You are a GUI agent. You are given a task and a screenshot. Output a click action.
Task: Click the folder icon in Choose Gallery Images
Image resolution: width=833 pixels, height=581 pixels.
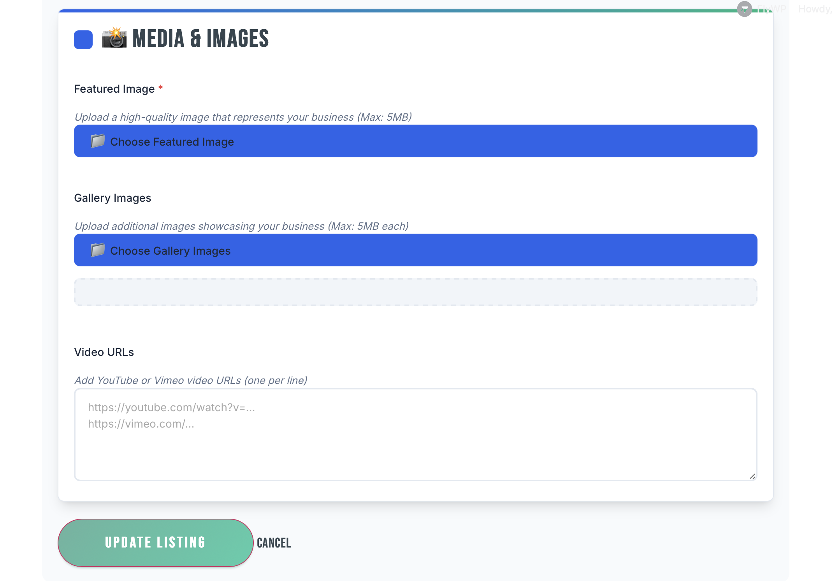[98, 250]
